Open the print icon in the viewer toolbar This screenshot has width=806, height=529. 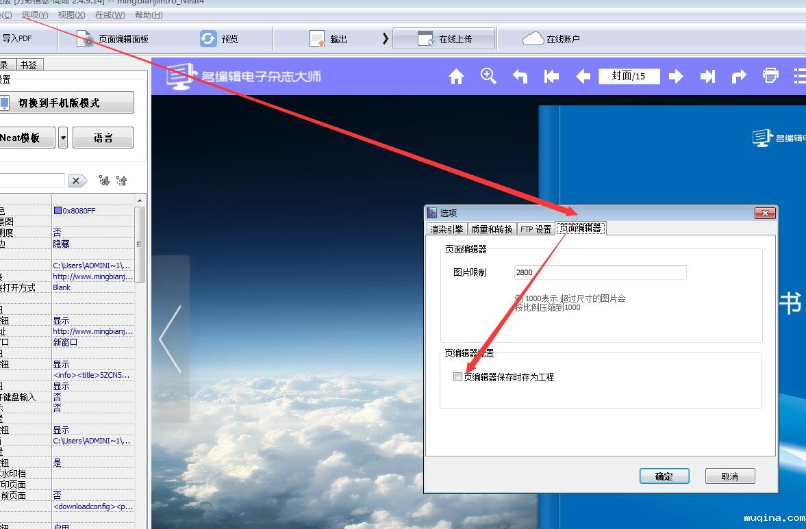pos(770,76)
